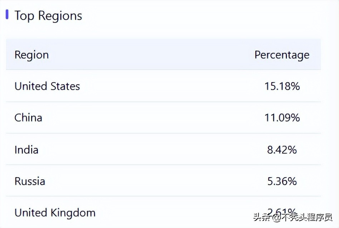Select the 15.18% percentage value

(282, 86)
